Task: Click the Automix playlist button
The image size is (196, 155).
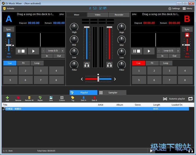Action: coord(174,99)
